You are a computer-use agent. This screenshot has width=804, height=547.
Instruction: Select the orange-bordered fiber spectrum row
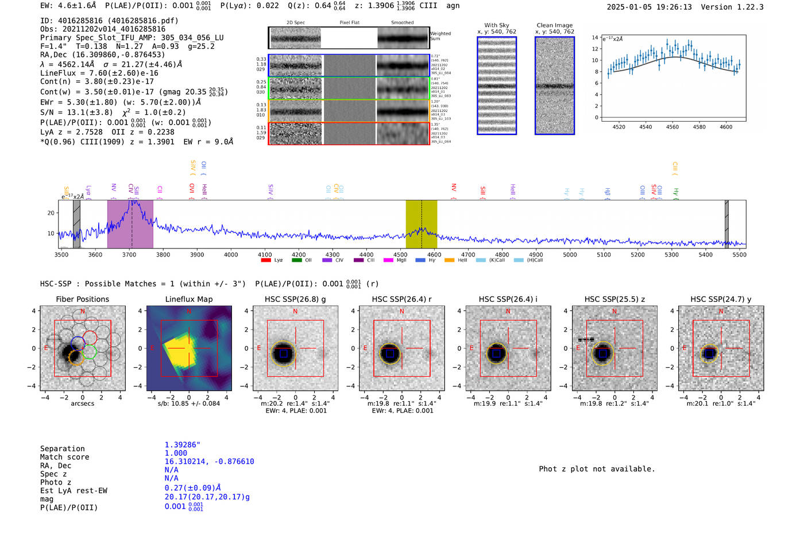tap(349, 111)
